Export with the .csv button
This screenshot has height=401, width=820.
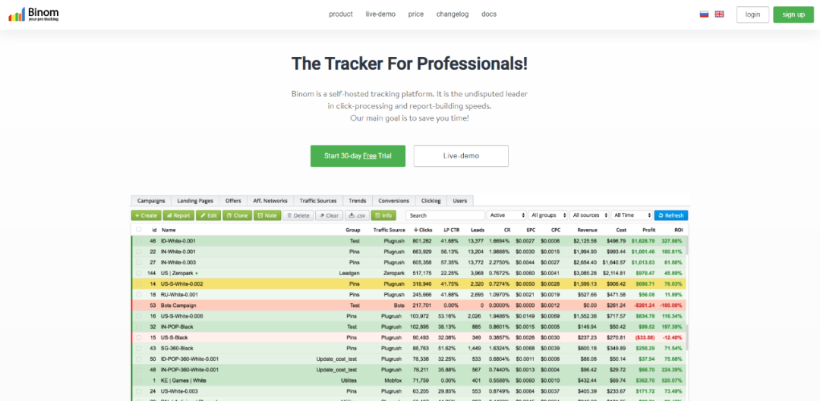[x=357, y=215]
